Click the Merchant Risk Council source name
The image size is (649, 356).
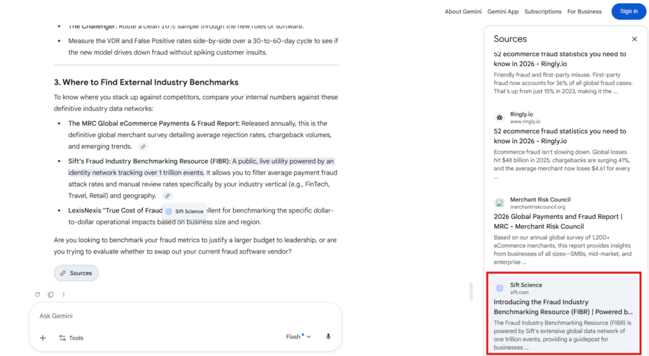coord(540,199)
